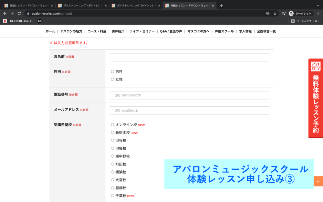Tick the 千葉校 radio button

pyautogui.click(x=112, y=196)
